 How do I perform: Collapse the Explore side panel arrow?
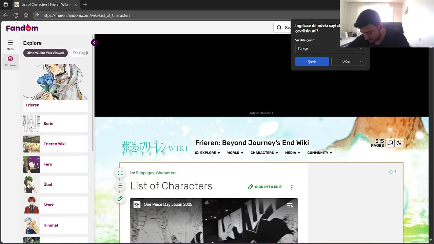coord(94,42)
